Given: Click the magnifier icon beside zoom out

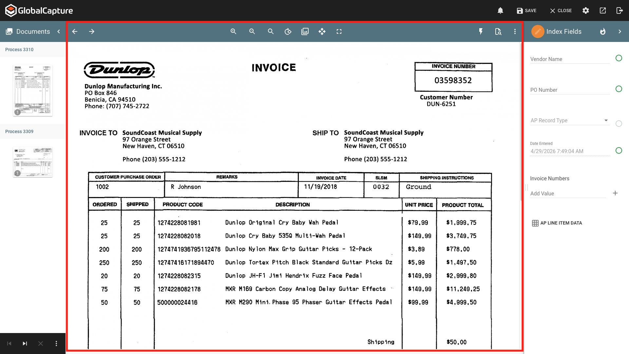Looking at the screenshot, I should (271, 31).
